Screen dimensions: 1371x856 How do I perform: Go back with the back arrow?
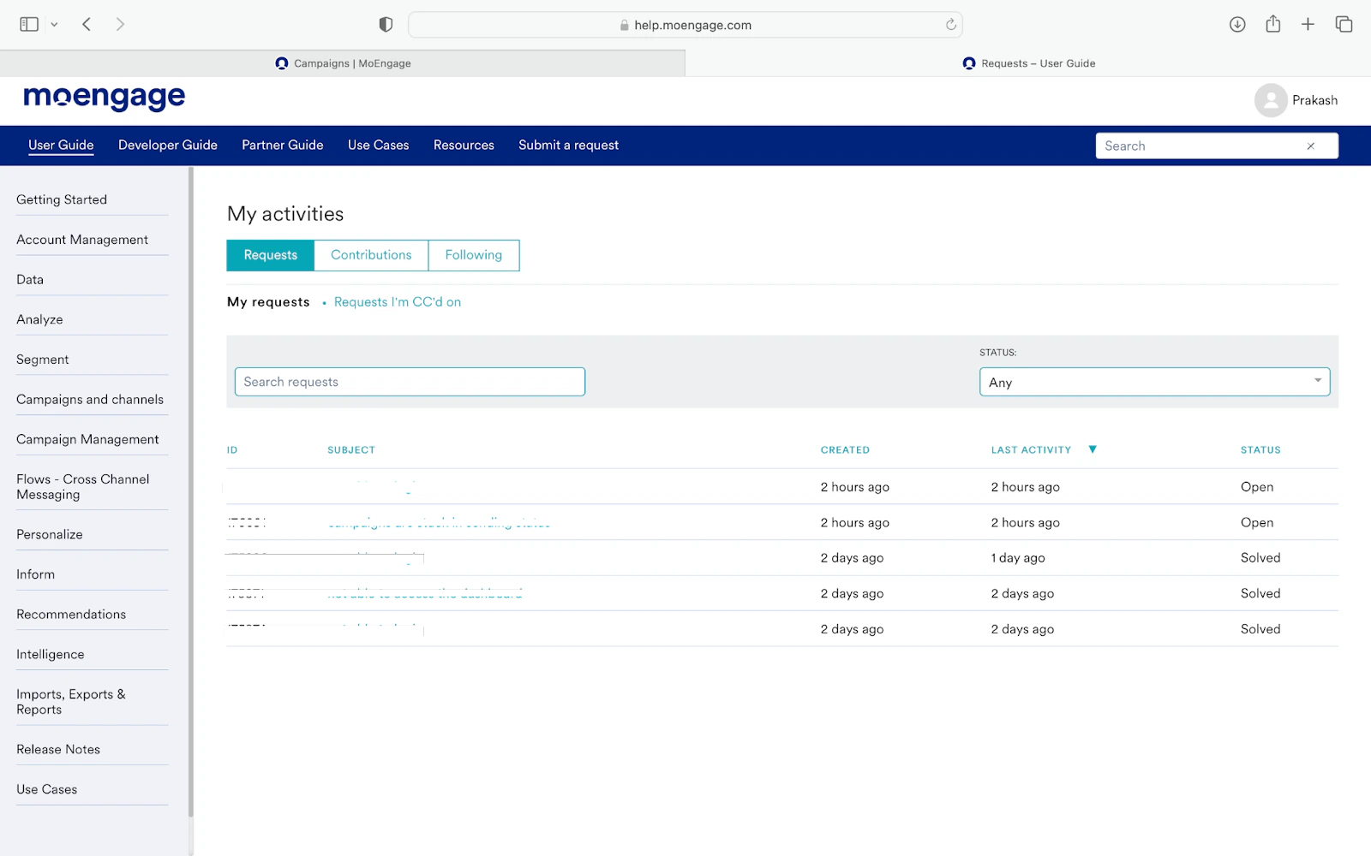[x=87, y=25]
